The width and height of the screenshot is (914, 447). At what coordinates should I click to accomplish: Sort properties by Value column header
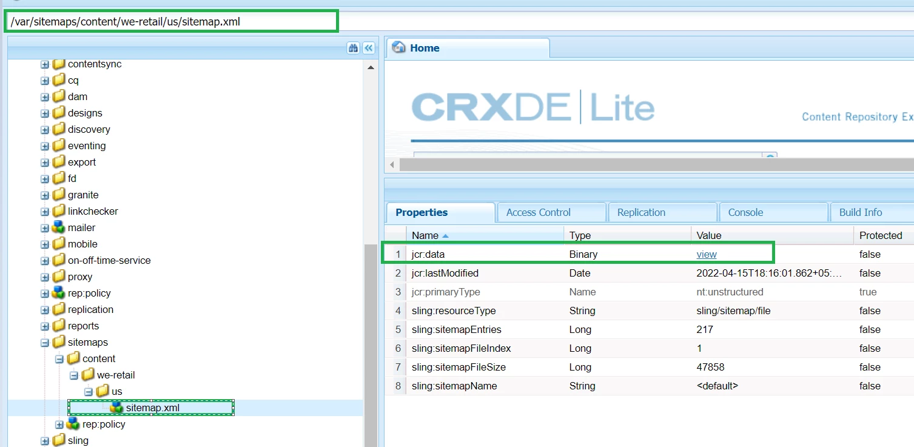click(772, 235)
